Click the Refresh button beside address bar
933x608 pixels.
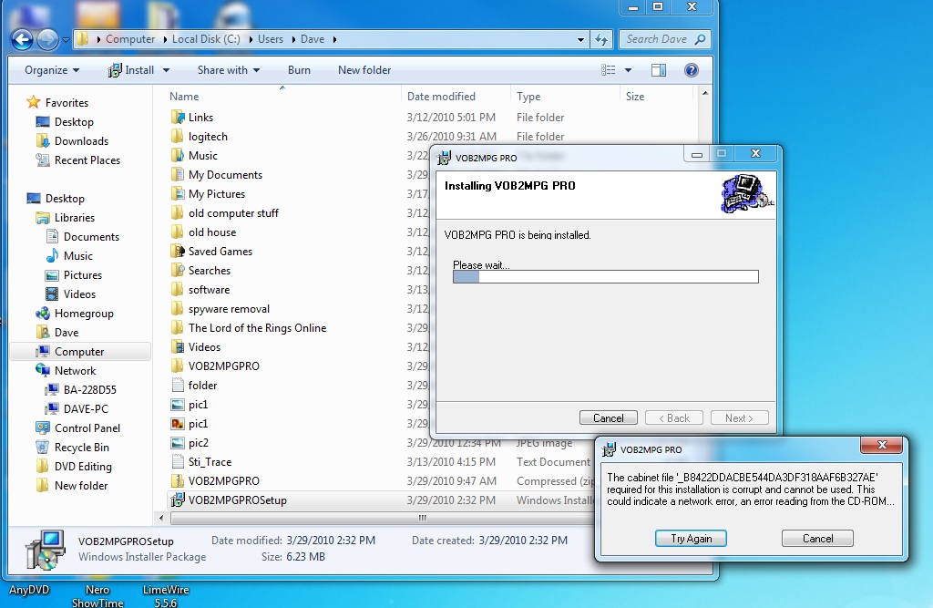[601, 40]
